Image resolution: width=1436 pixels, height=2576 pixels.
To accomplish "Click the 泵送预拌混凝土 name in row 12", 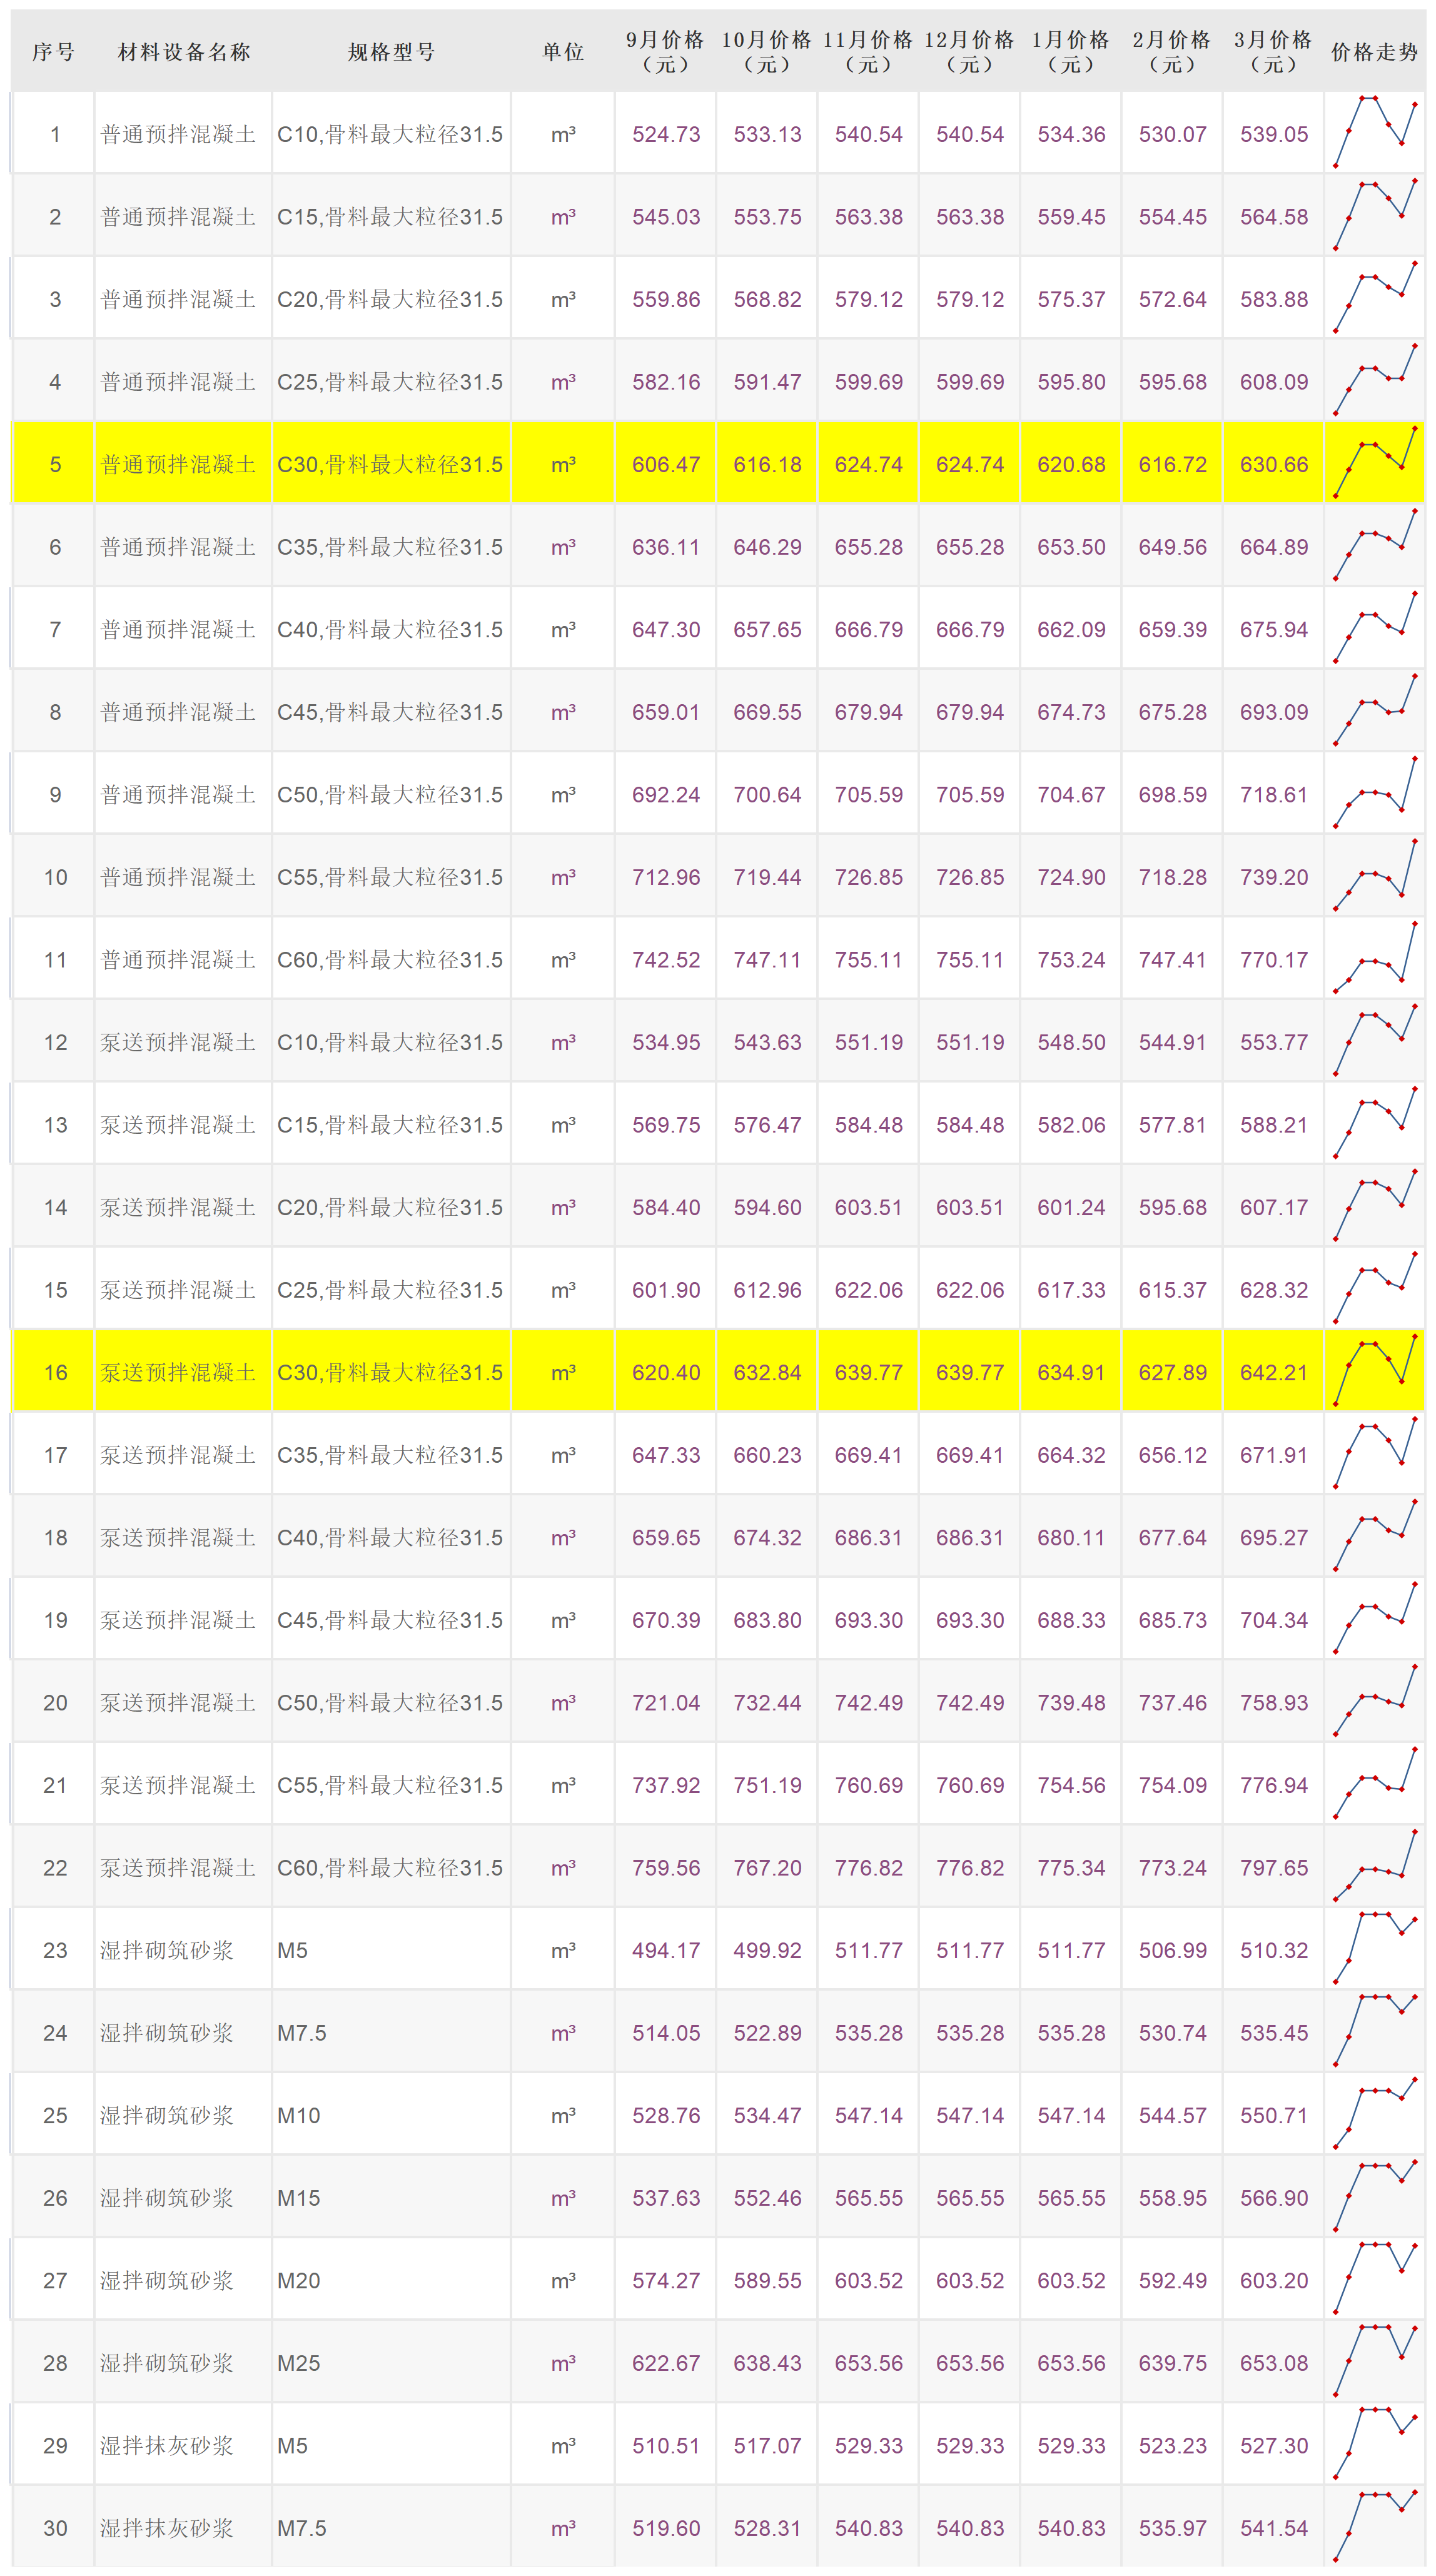I will [x=178, y=1042].
